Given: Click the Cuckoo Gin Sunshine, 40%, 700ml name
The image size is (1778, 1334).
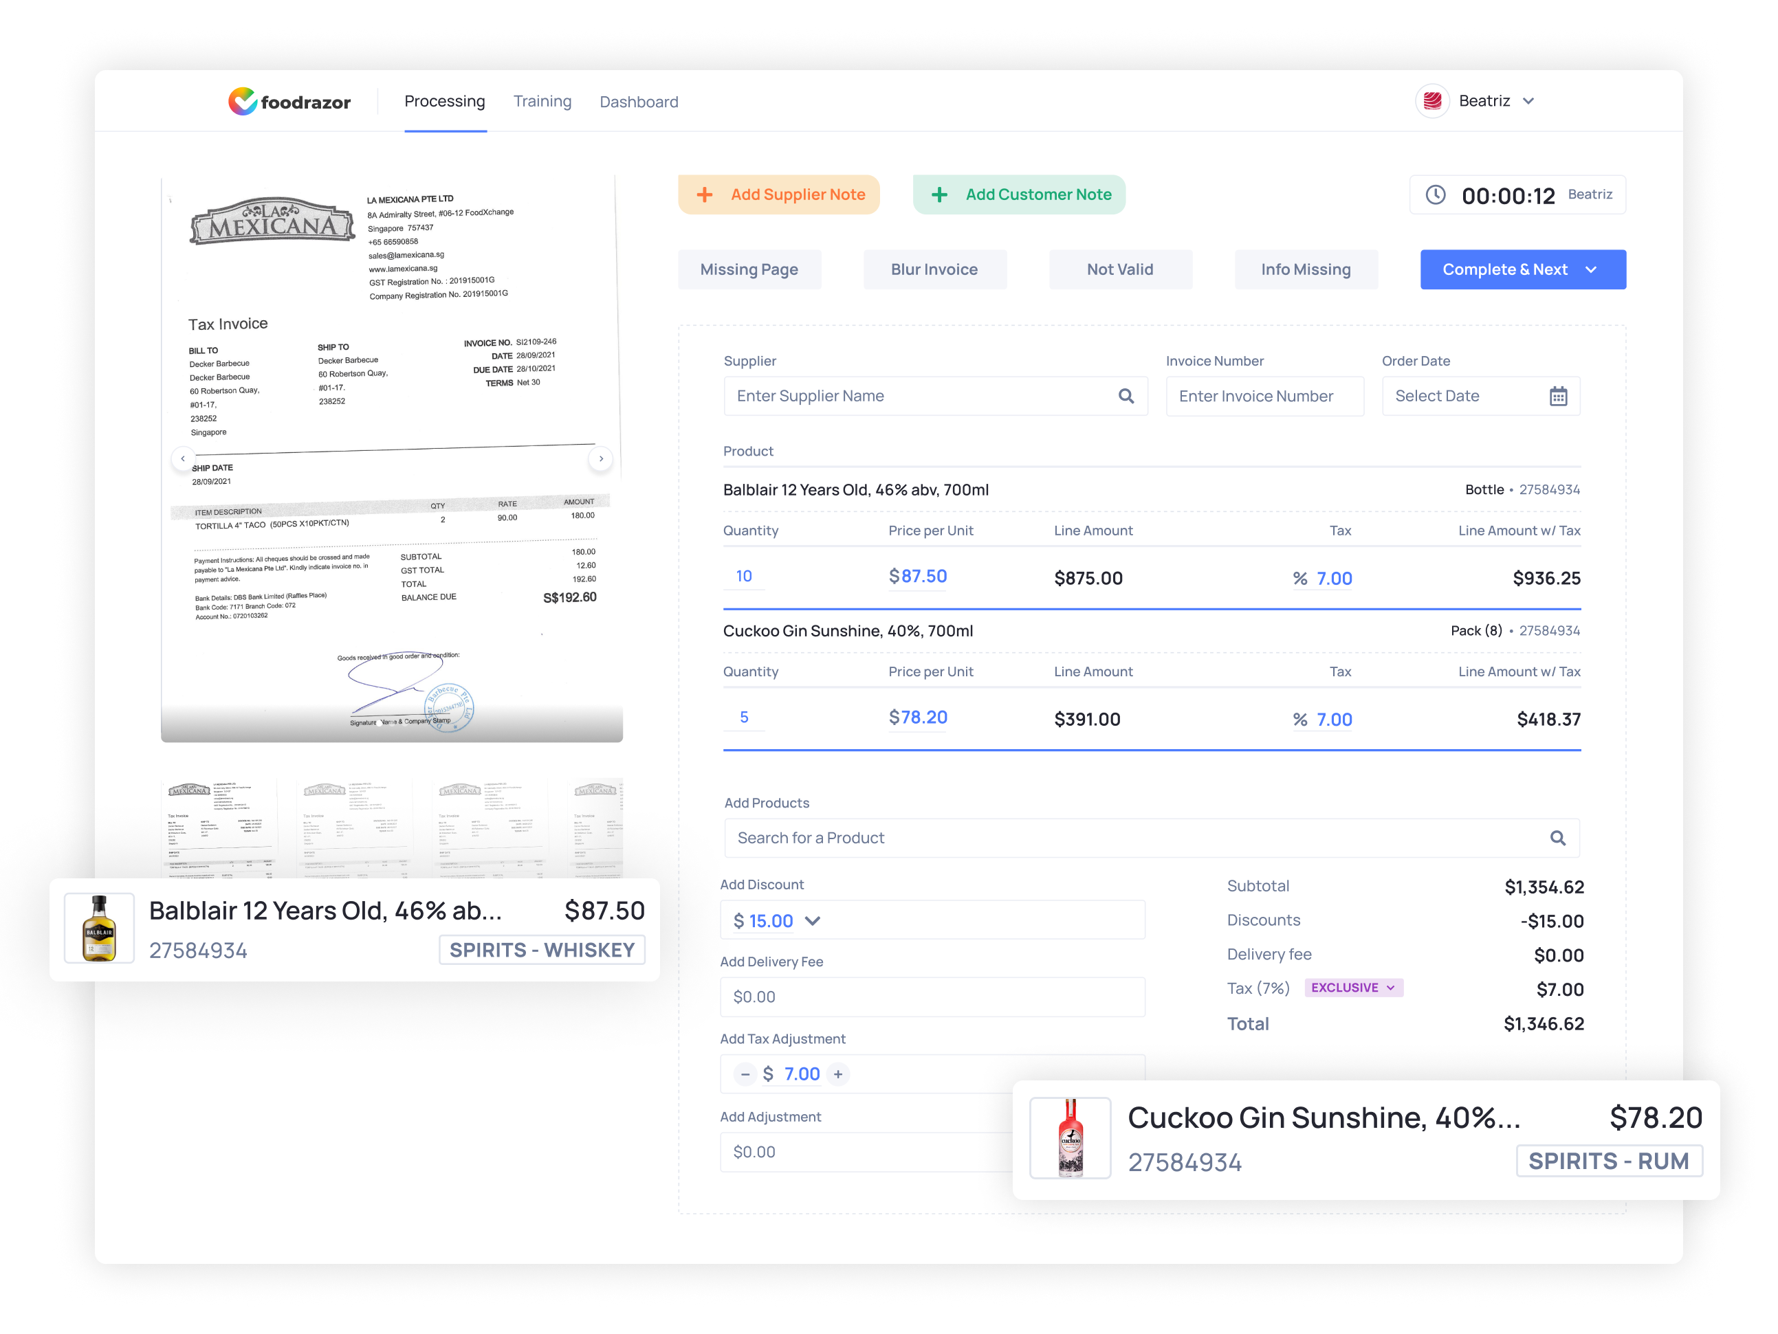Looking at the screenshot, I should click(x=848, y=632).
